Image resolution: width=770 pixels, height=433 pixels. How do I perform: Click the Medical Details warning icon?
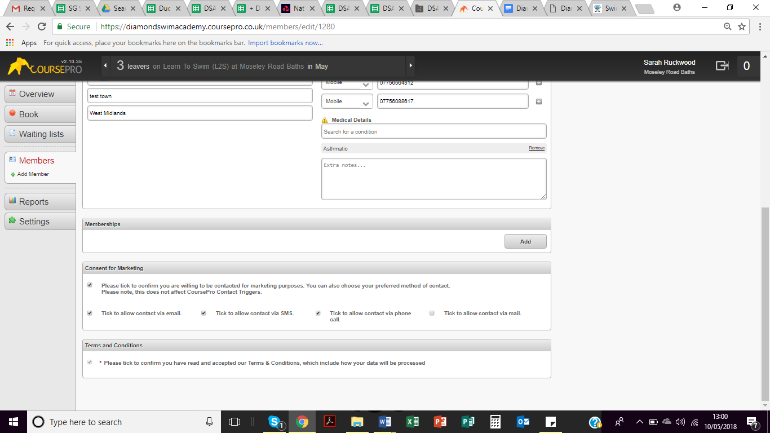(x=325, y=120)
